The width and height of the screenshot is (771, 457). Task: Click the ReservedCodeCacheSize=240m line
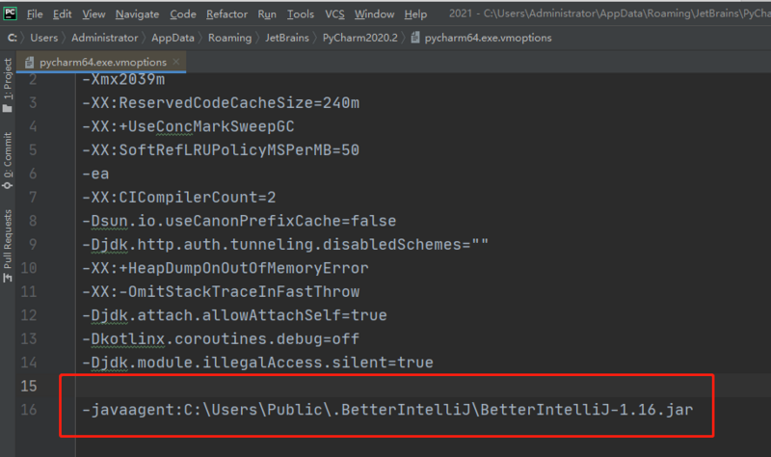(x=221, y=103)
